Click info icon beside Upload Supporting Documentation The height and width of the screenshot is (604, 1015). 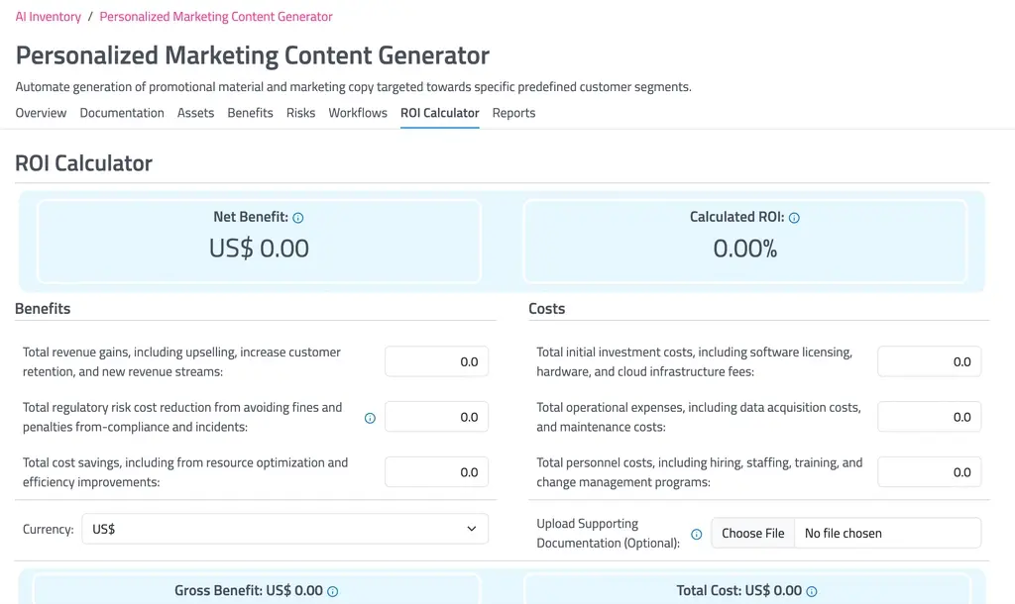[697, 534]
